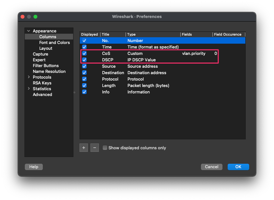Select the 'Information' type cell
Image resolution: width=274 pixels, height=200 pixels.
[x=138, y=92]
